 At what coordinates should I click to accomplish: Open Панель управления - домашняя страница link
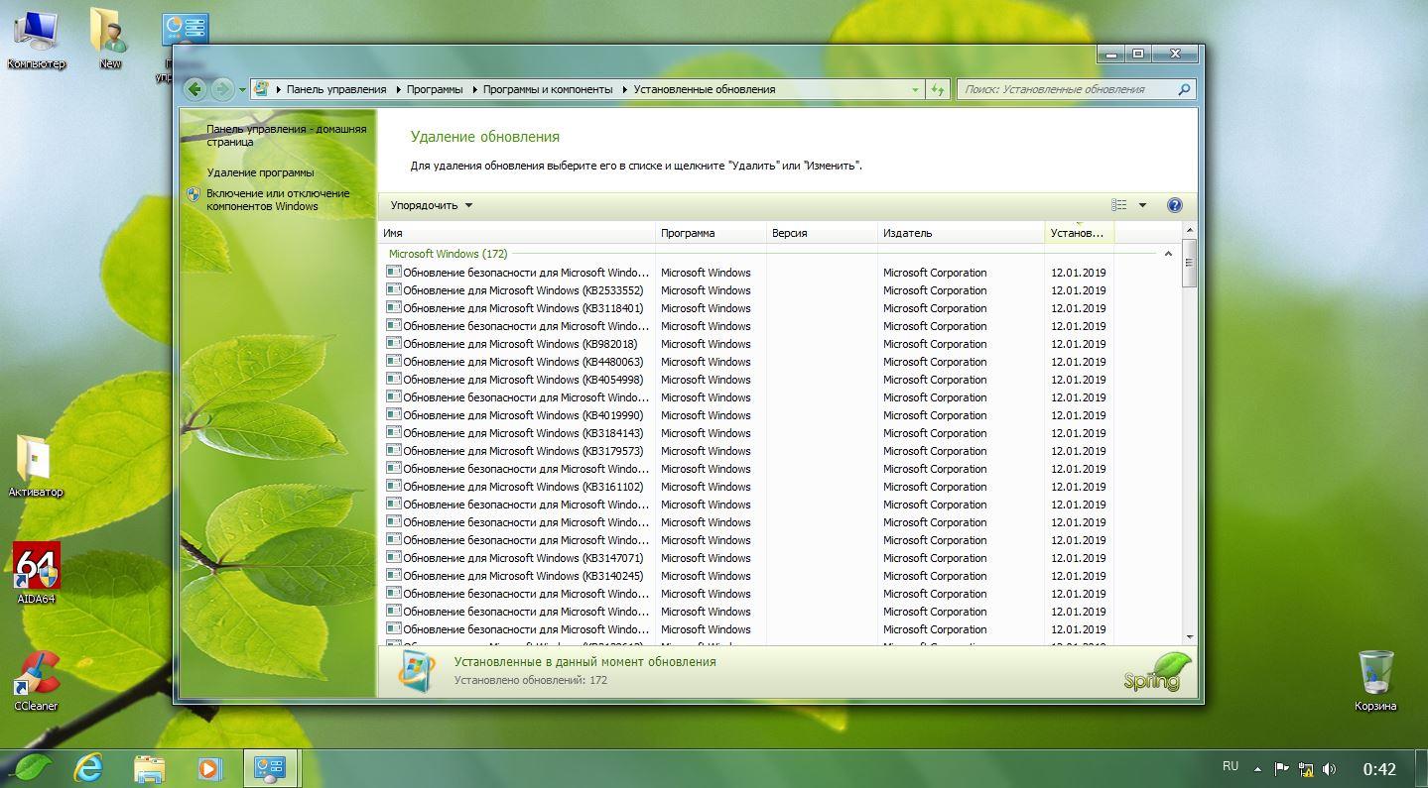[286, 135]
